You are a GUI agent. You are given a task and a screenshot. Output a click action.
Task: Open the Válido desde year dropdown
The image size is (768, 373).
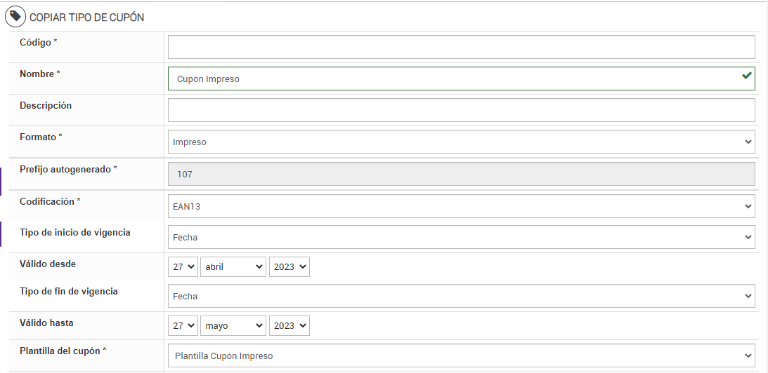coord(289,266)
